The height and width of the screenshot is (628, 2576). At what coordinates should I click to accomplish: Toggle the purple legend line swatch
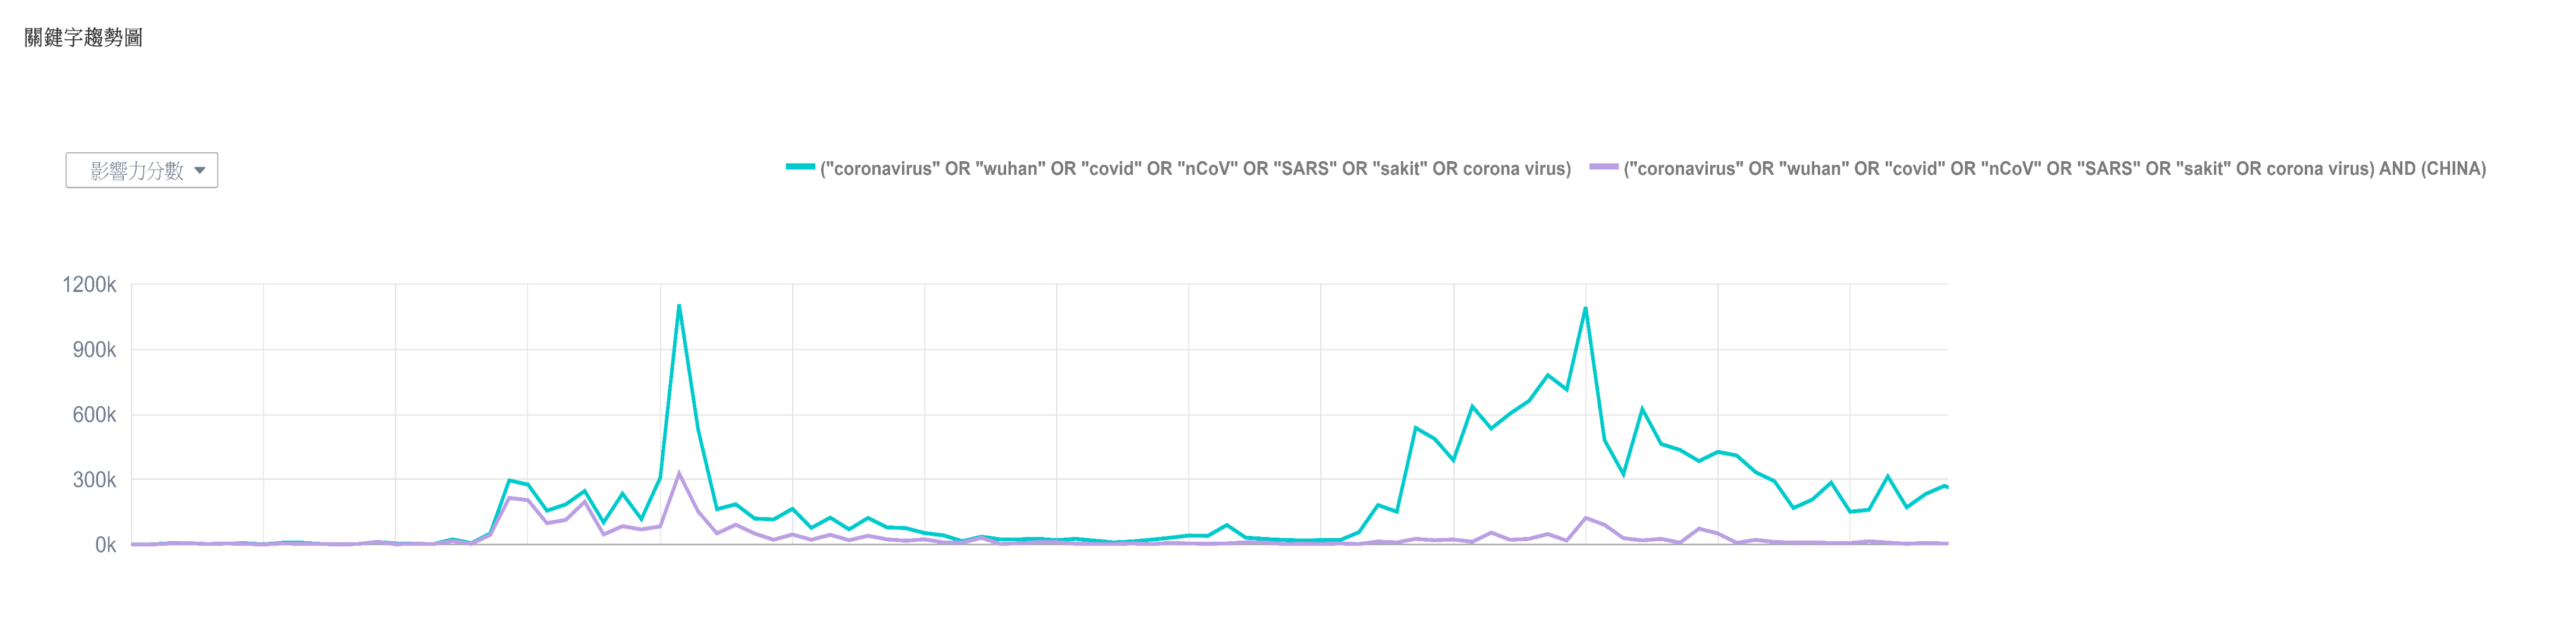pos(1604,167)
